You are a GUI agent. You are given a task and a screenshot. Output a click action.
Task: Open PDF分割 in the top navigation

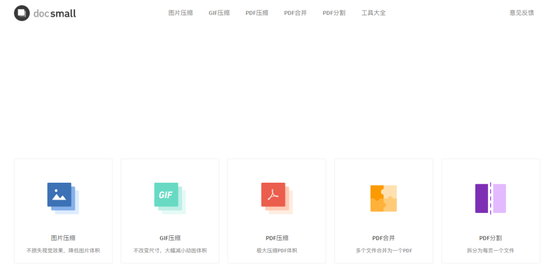pyautogui.click(x=334, y=13)
